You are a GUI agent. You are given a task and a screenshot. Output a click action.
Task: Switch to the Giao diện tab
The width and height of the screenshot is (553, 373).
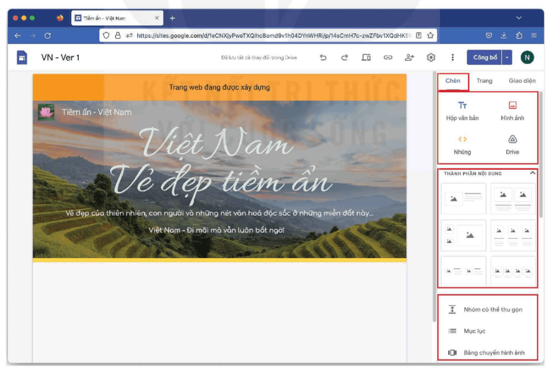521,81
